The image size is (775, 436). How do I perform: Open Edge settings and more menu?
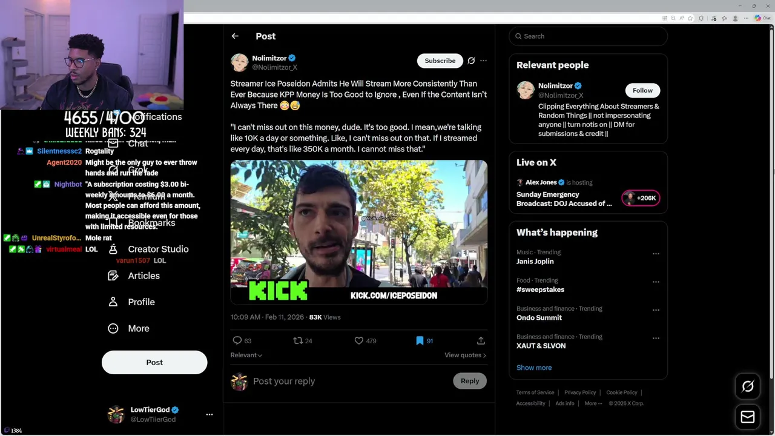pos(746,18)
